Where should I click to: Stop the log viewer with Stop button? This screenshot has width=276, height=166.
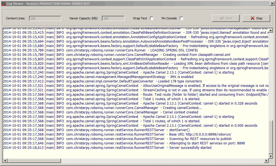pyautogui.click(x=256, y=18)
